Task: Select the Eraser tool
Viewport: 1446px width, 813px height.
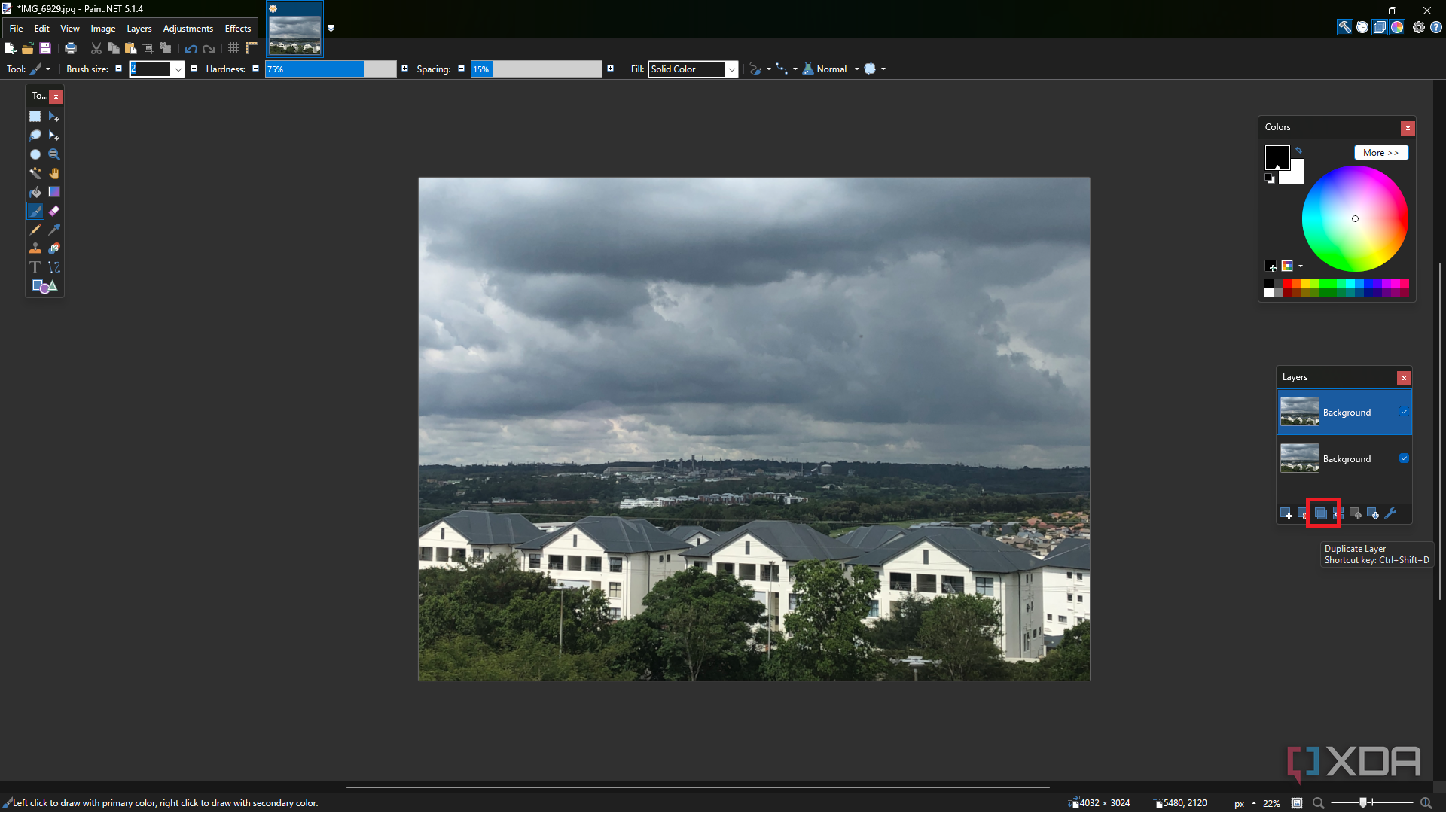Action: (54, 211)
